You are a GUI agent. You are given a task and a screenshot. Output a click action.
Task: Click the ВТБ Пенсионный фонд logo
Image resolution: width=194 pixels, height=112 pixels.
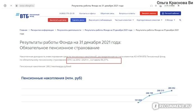(28, 16)
